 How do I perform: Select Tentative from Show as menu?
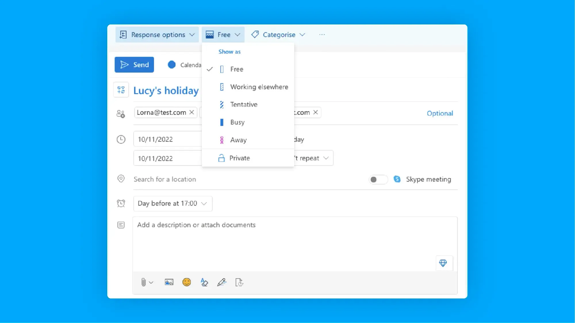(244, 104)
